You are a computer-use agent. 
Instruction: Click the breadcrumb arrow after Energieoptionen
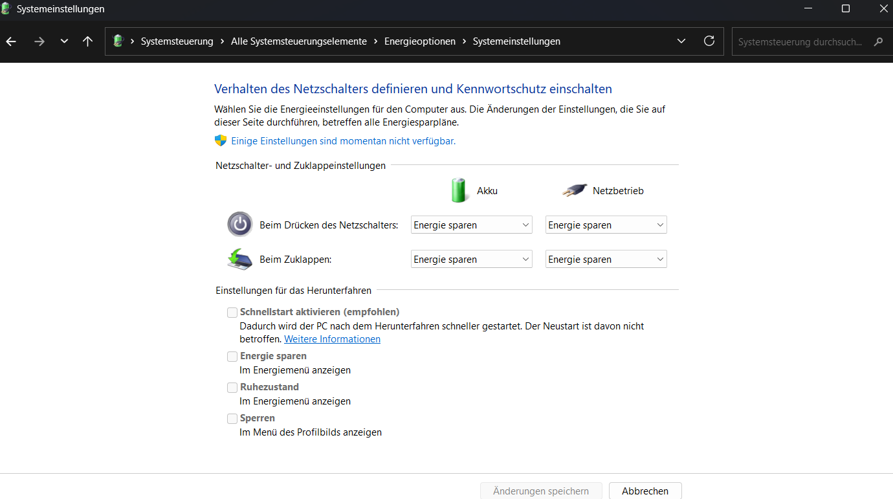tap(464, 41)
